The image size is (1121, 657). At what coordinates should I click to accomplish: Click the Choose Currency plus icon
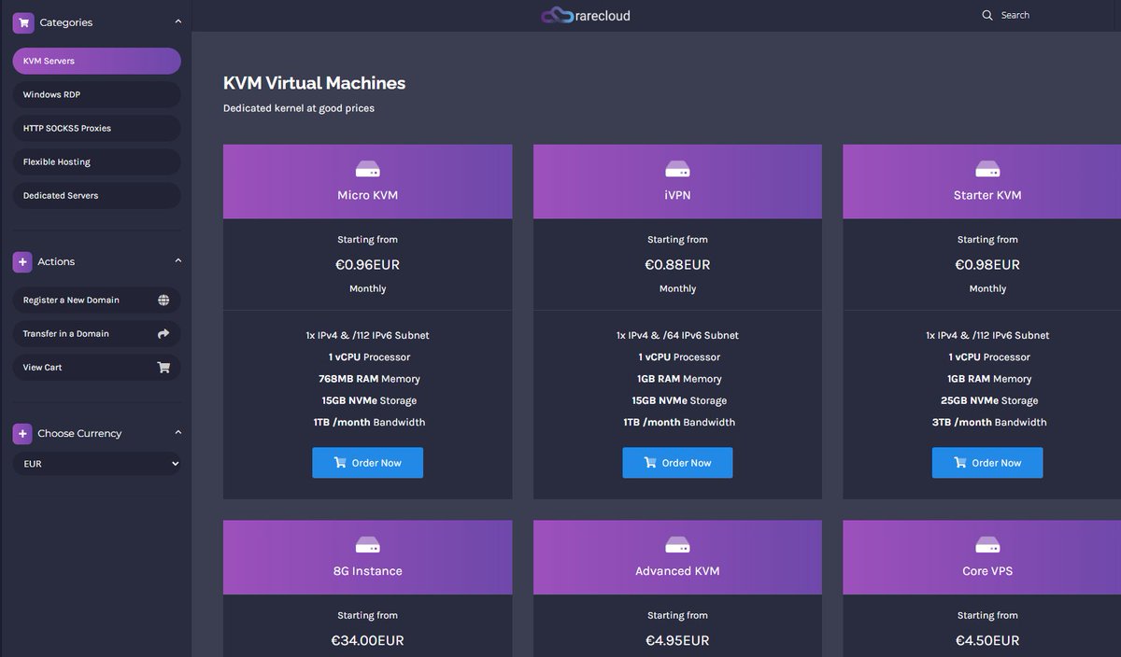tap(22, 434)
